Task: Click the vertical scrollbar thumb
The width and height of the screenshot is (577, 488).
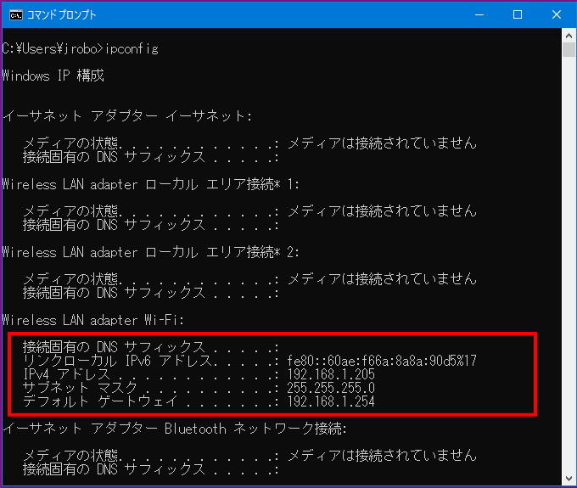Action: coord(569,50)
